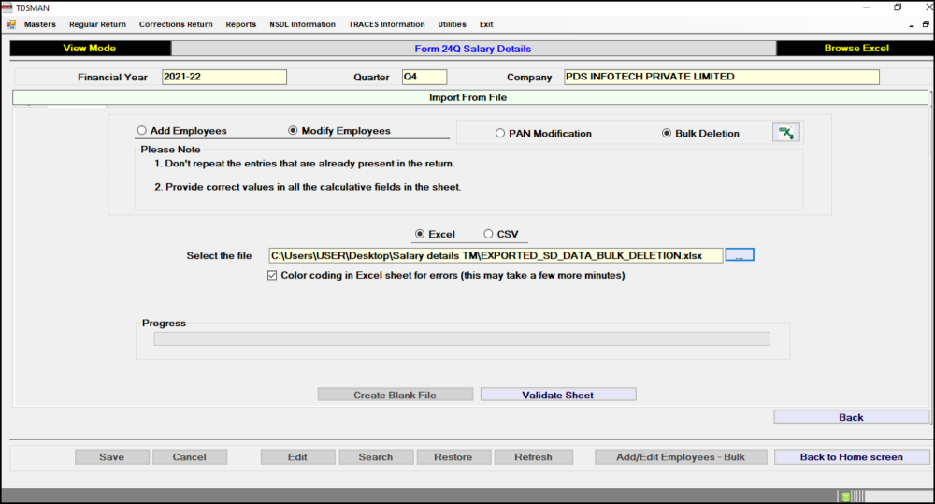This screenshot has width=935, height=504.
Task: Open the Regular Return menu
Action: pos(98,24)
